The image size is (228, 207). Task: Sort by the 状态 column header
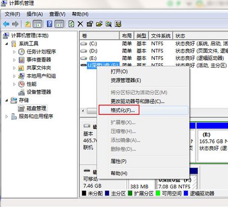click(x=201, y=36)
